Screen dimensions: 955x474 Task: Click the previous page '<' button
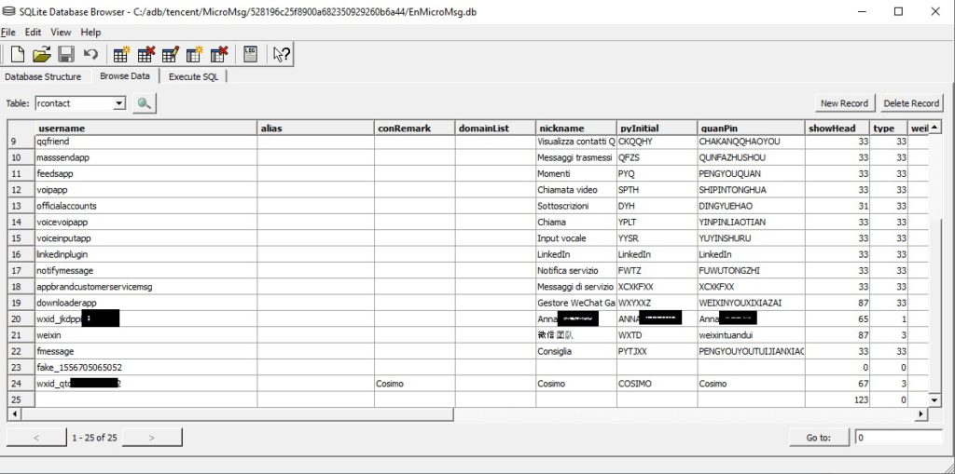pos(36,437)
